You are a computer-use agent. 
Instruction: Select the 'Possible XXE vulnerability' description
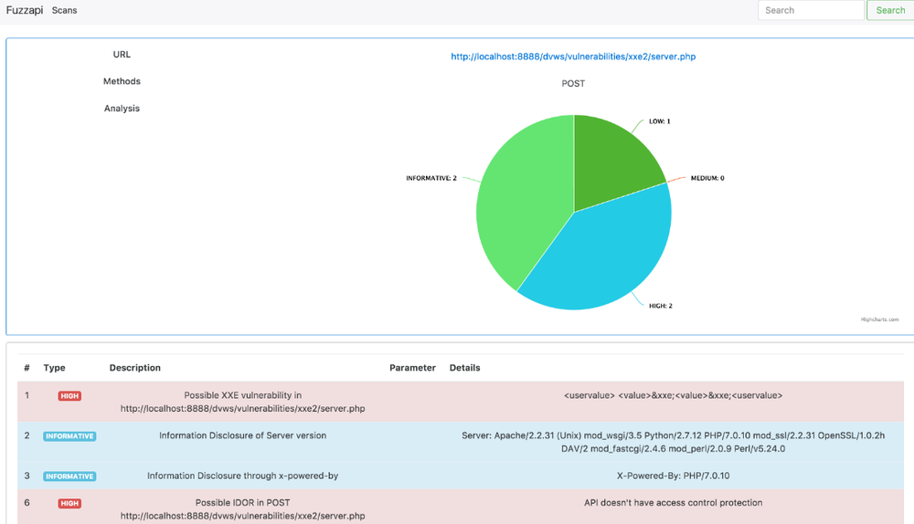tap(242, 402)
